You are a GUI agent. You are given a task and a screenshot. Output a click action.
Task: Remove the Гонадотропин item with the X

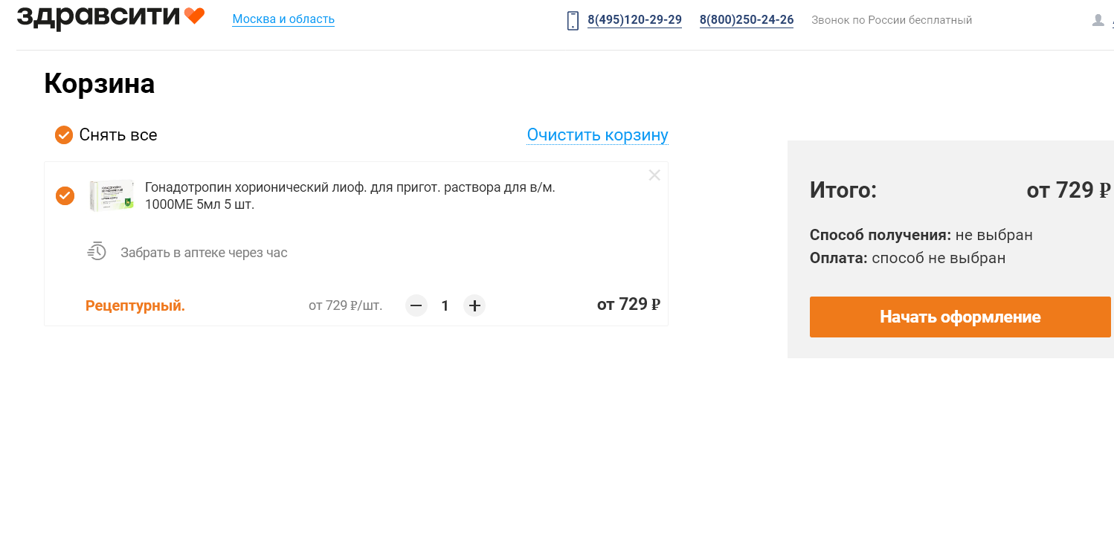[654, 175]
